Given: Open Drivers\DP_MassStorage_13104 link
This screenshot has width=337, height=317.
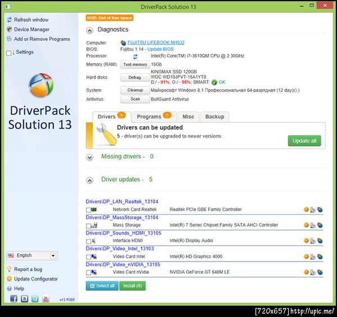Looking at the screenshot, I should pyautogui.click(x=122, y=218).
